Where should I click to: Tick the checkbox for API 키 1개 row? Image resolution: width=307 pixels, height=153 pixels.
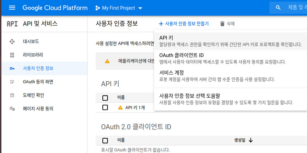105,107
